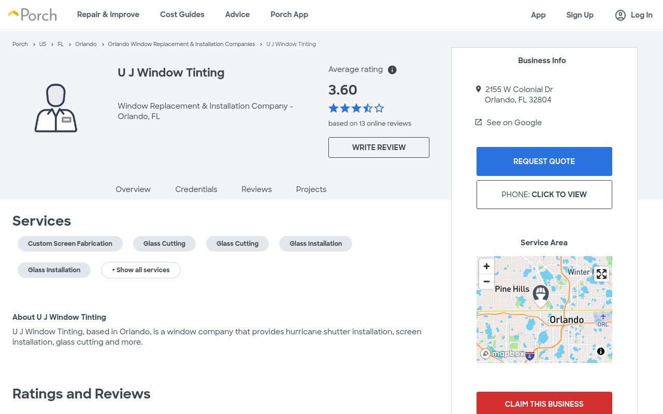The width and height of the screenshot is (663, 414).
Task: Reveal phone via CLICK TO VIEW
Action: pyautogui.click(x=544, y=195)
